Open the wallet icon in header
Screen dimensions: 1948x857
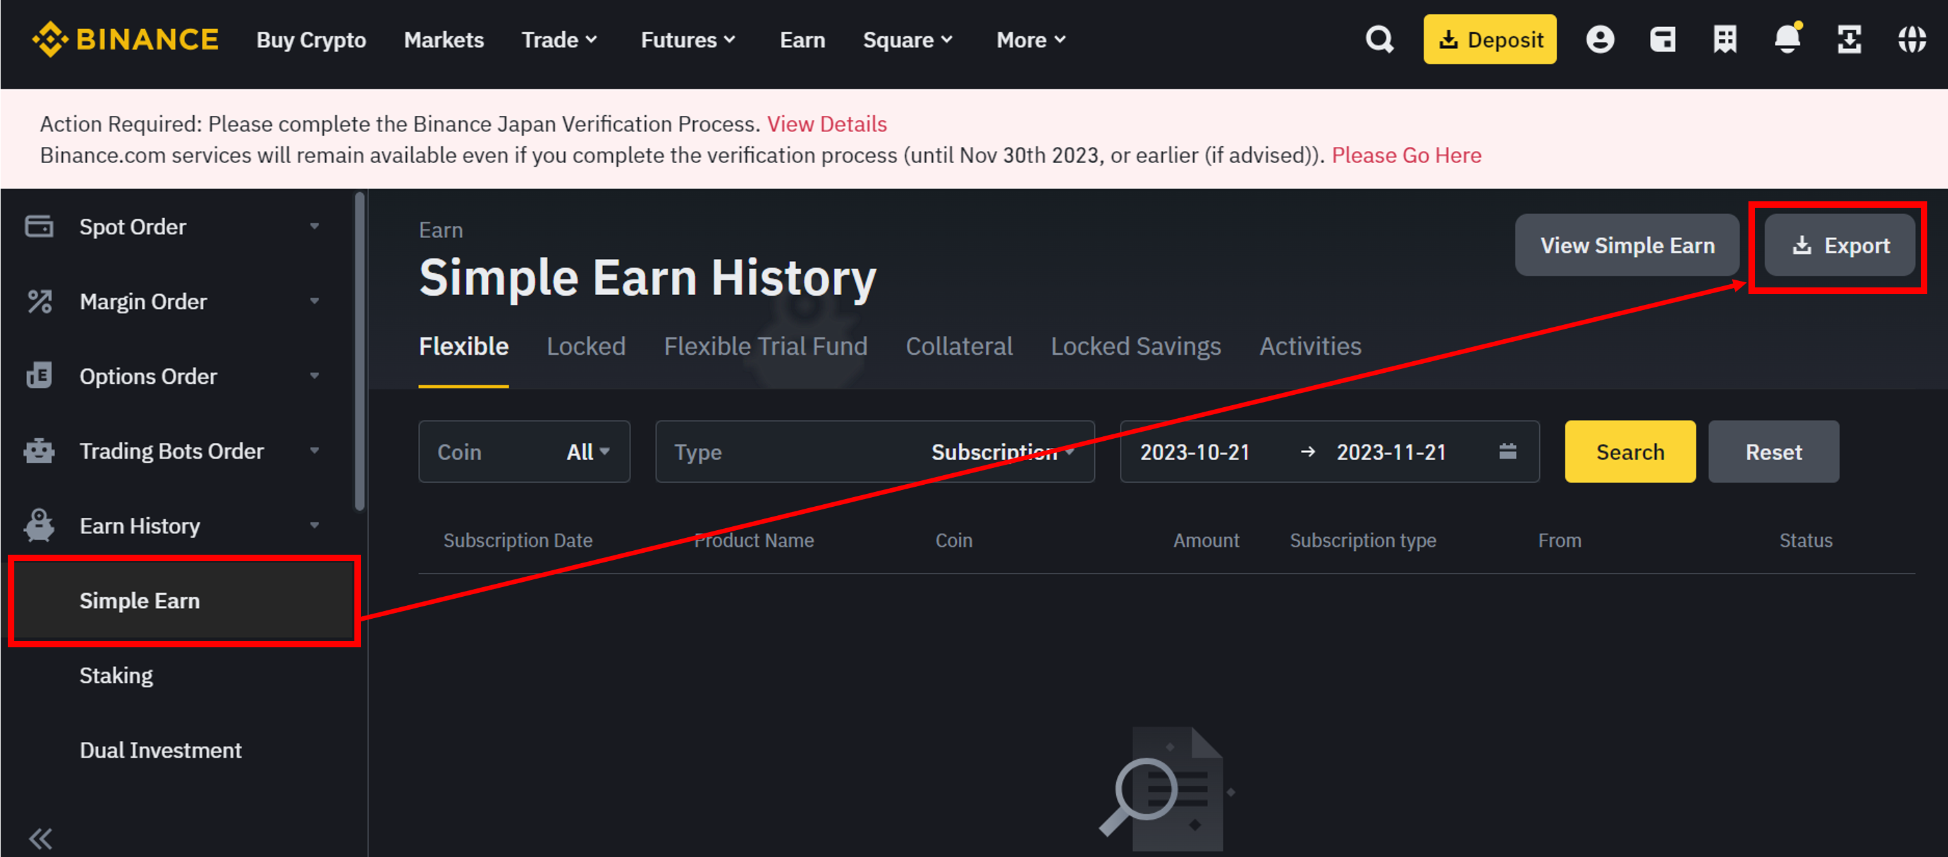[x=1662, y=39]
